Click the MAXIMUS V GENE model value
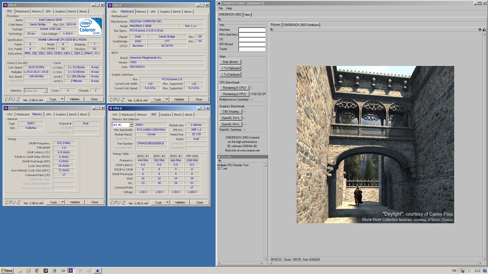Screen dimensions: 488x274 pos(153,26)
